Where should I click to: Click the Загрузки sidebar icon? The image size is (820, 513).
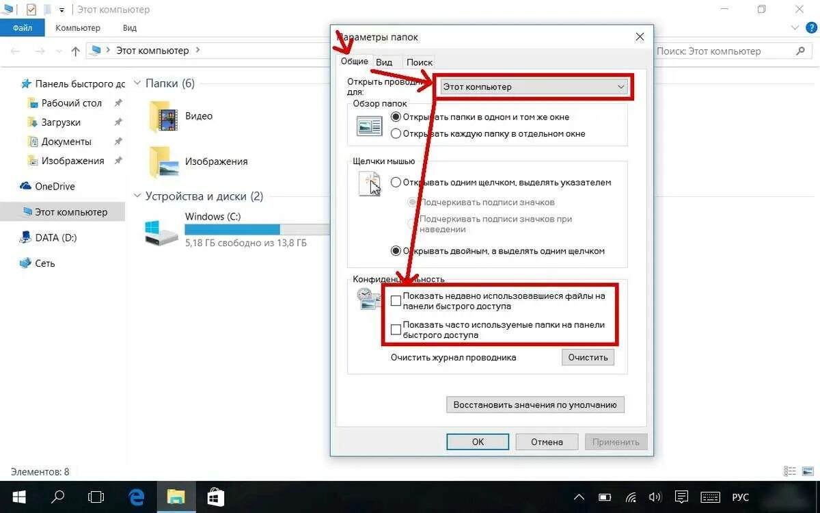[x=32, y=122]
